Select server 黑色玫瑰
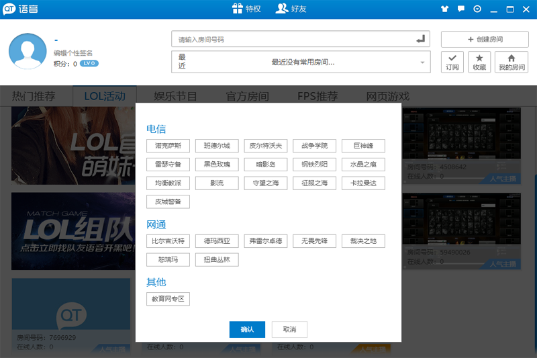 click(x=217, y=165)
